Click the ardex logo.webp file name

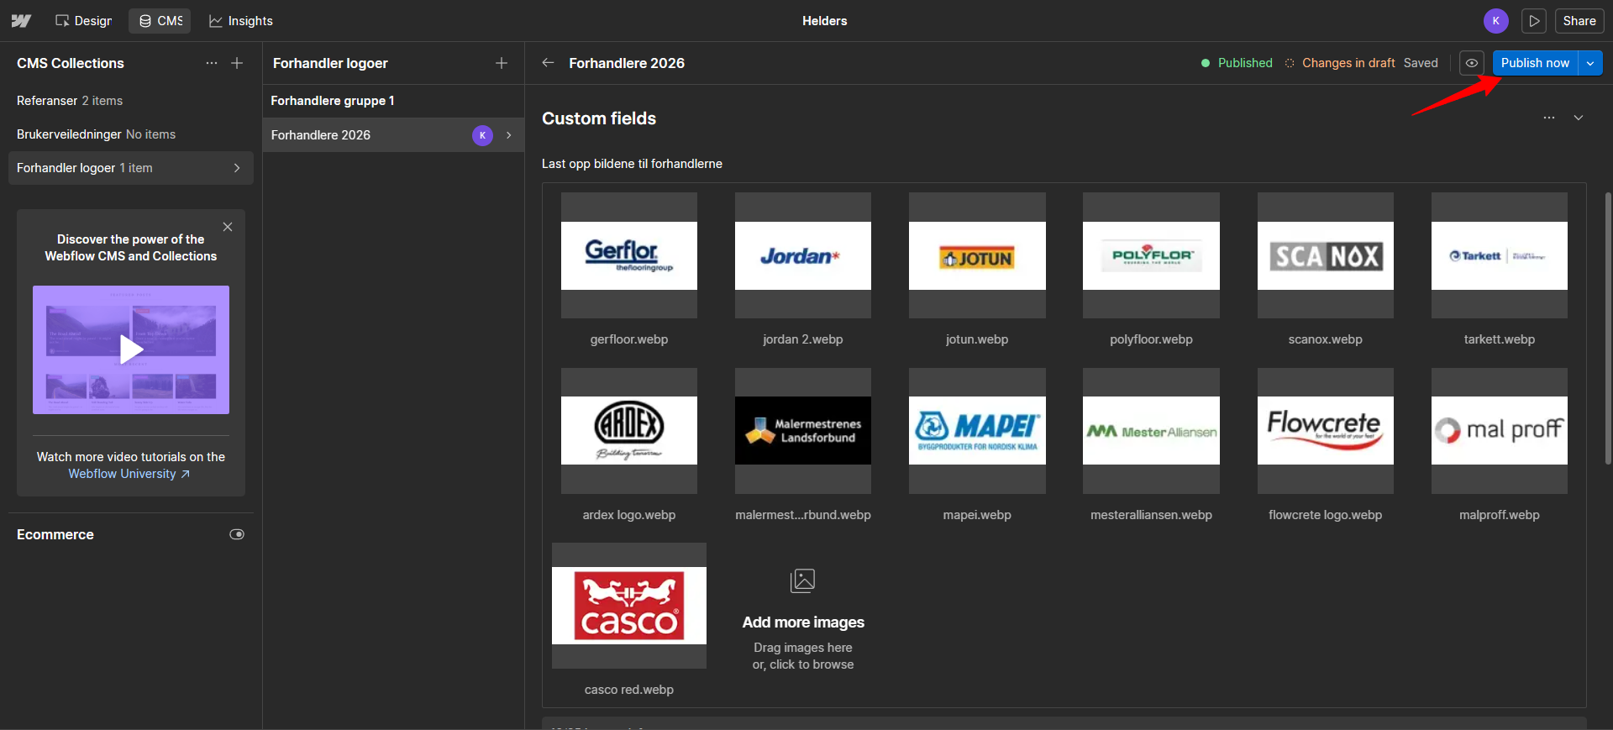pyautogui.click(x=629, y=515)
